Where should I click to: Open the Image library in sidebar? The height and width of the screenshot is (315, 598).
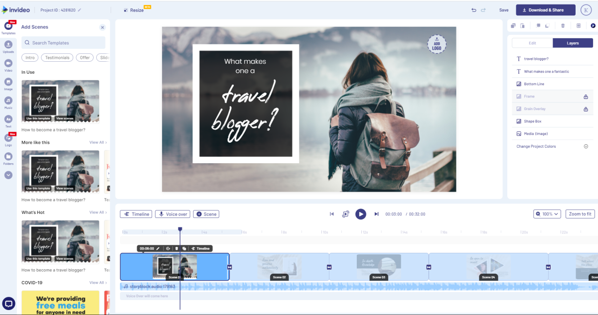click(x=8, y=84)
